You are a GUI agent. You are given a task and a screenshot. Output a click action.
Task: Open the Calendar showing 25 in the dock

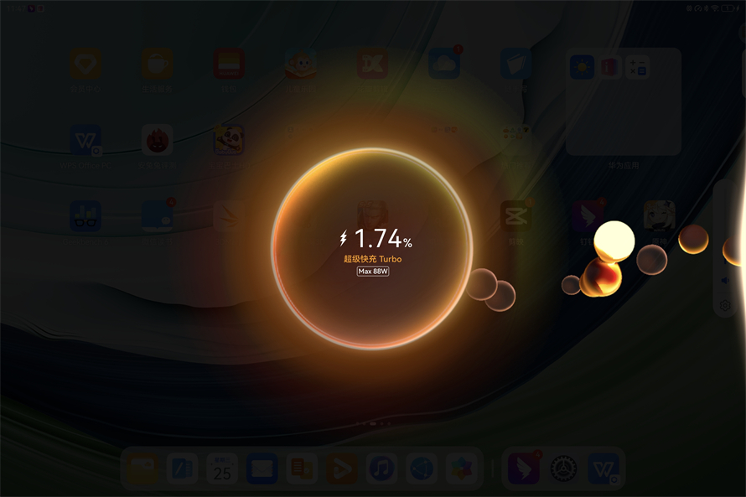coord(221,469)
